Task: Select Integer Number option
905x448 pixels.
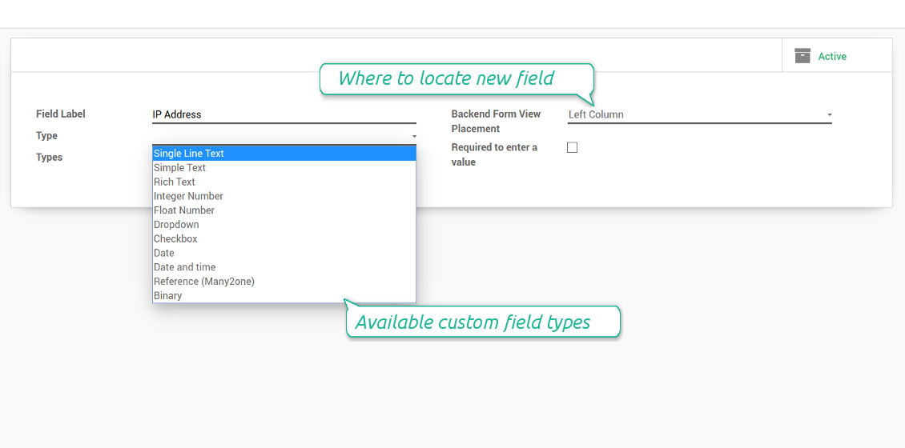Action: (284, 196)
